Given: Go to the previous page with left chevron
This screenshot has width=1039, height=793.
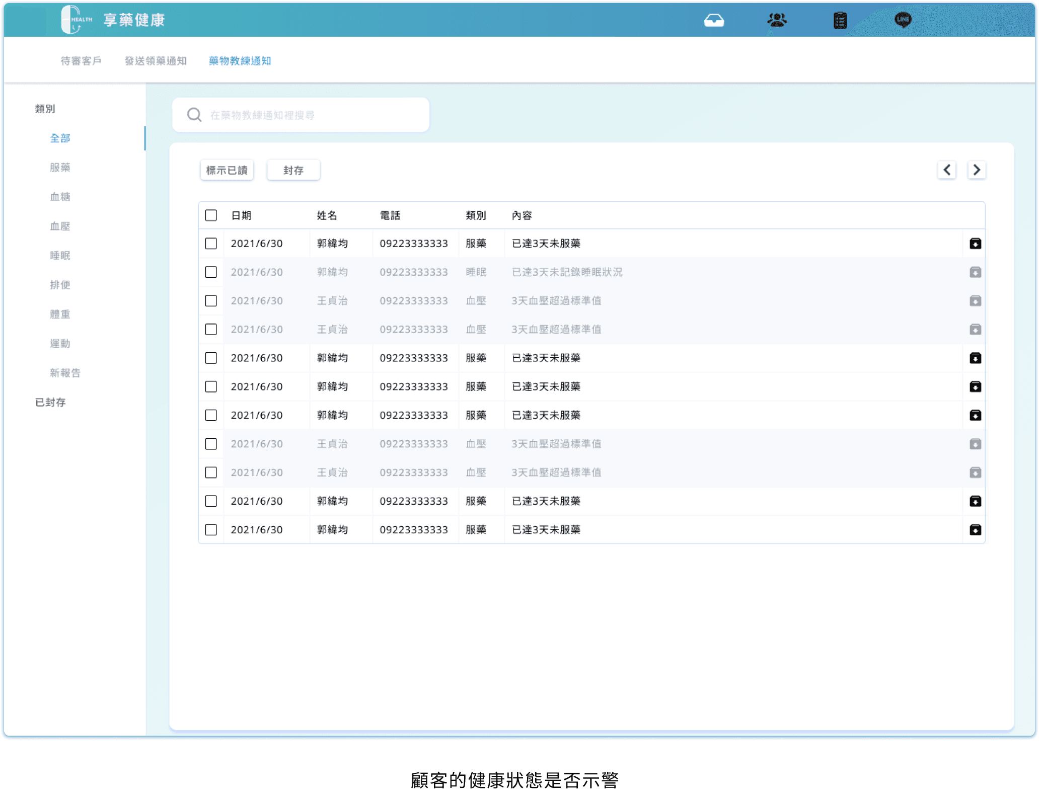Looking at the screenshot, I should coord(947,170).
